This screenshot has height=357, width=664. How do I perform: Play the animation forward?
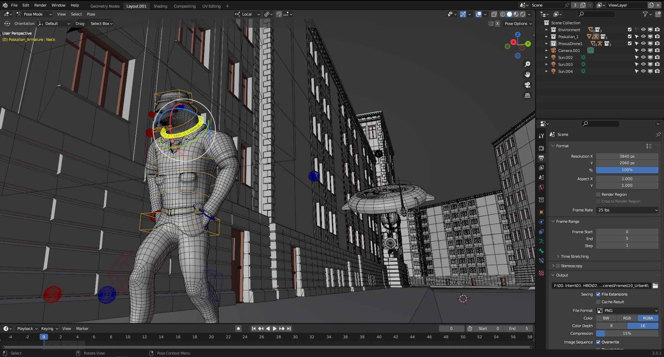coord(274,329)
